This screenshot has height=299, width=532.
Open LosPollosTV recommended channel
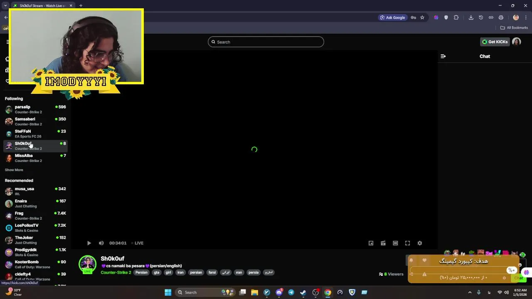pyautogui.click(x=35, y=228)
